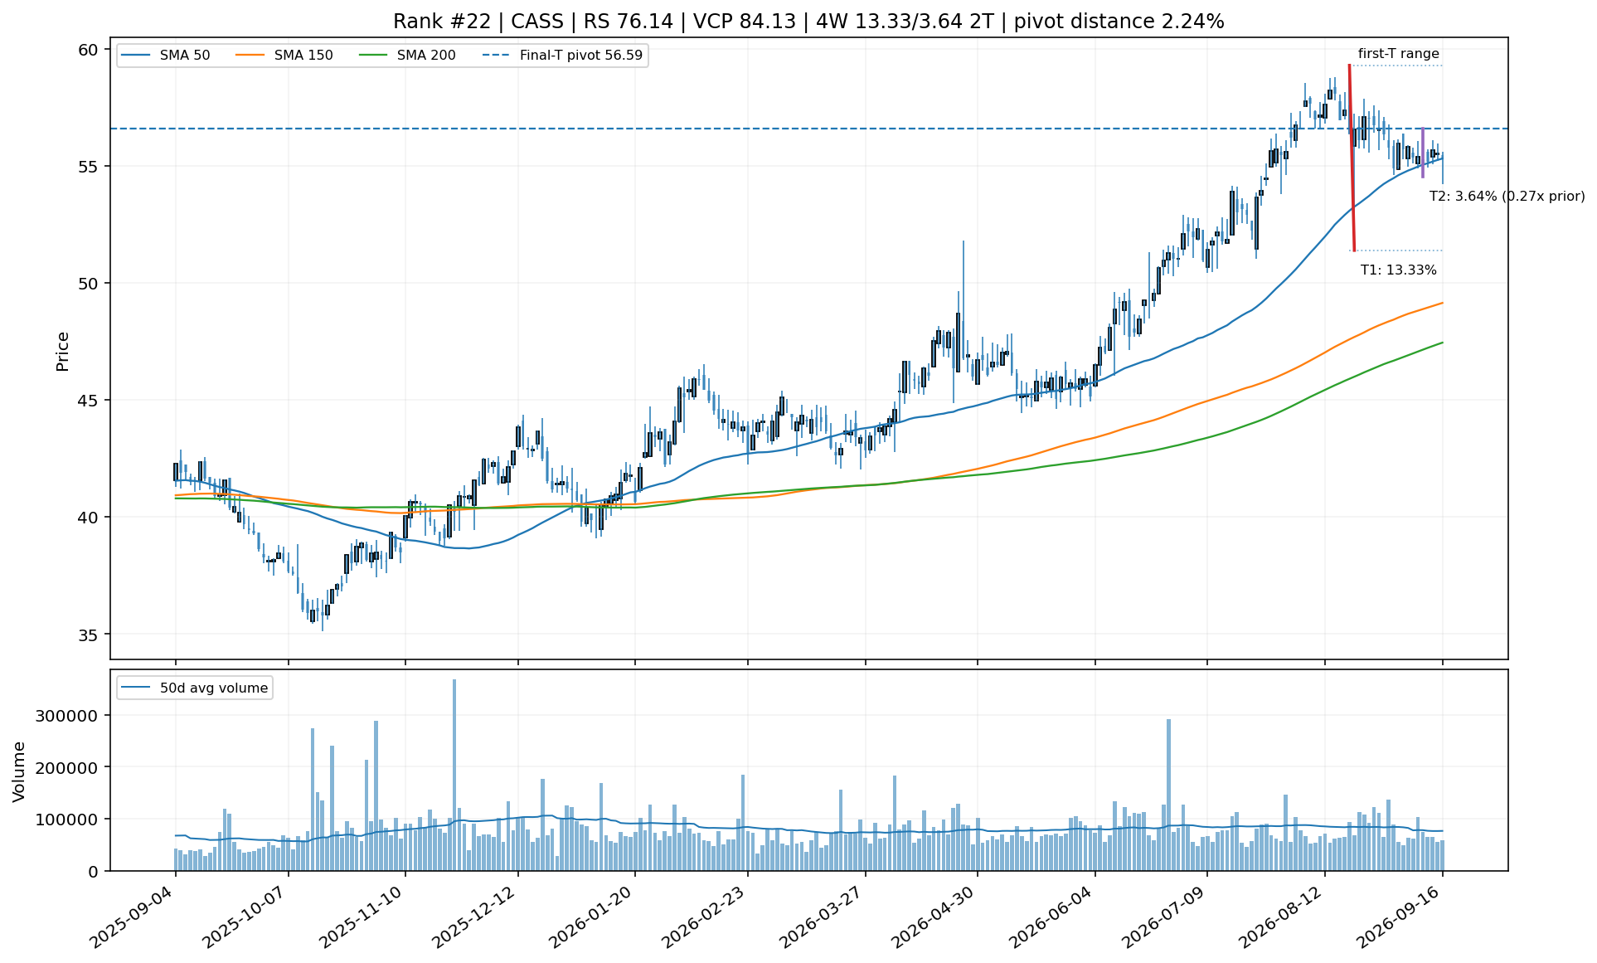
Task: Click the 50d avg volume legend entry
Action: coord(195,688)
